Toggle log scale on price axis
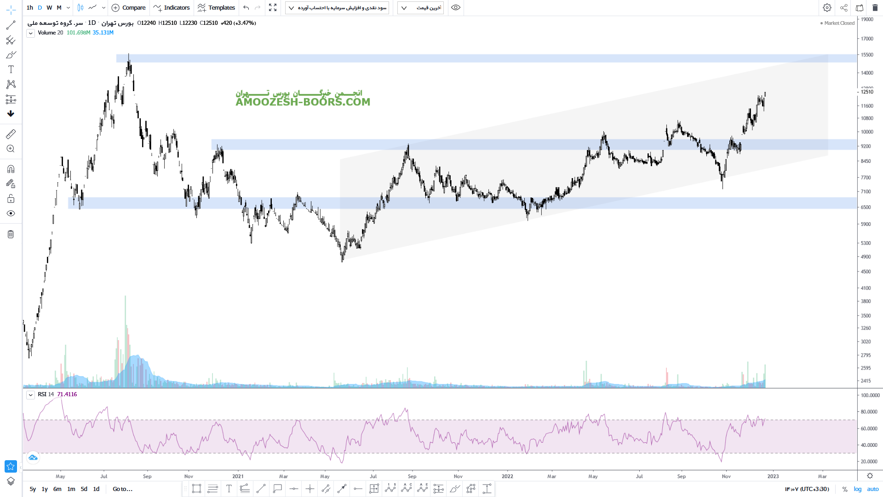The image size is (883, 497). click(x=858, y=489)
